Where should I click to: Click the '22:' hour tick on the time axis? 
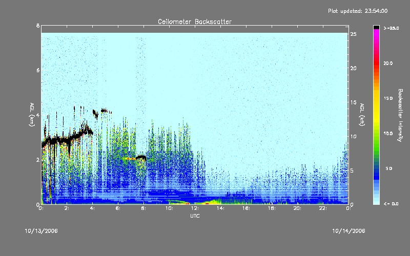(323, 208)
